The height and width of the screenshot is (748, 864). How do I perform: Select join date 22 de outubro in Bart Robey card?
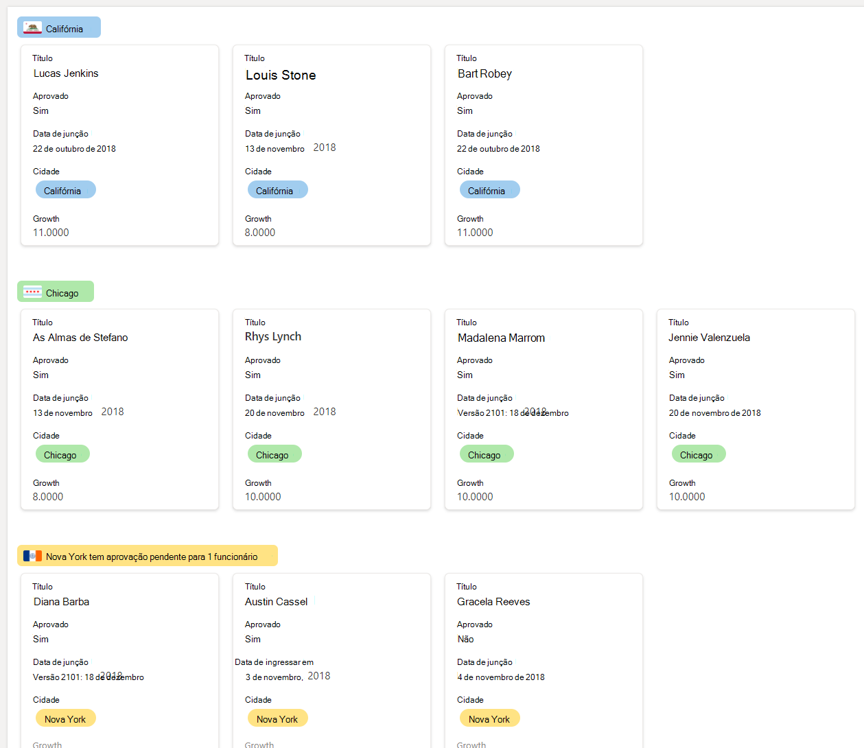[x=498, y=149]
